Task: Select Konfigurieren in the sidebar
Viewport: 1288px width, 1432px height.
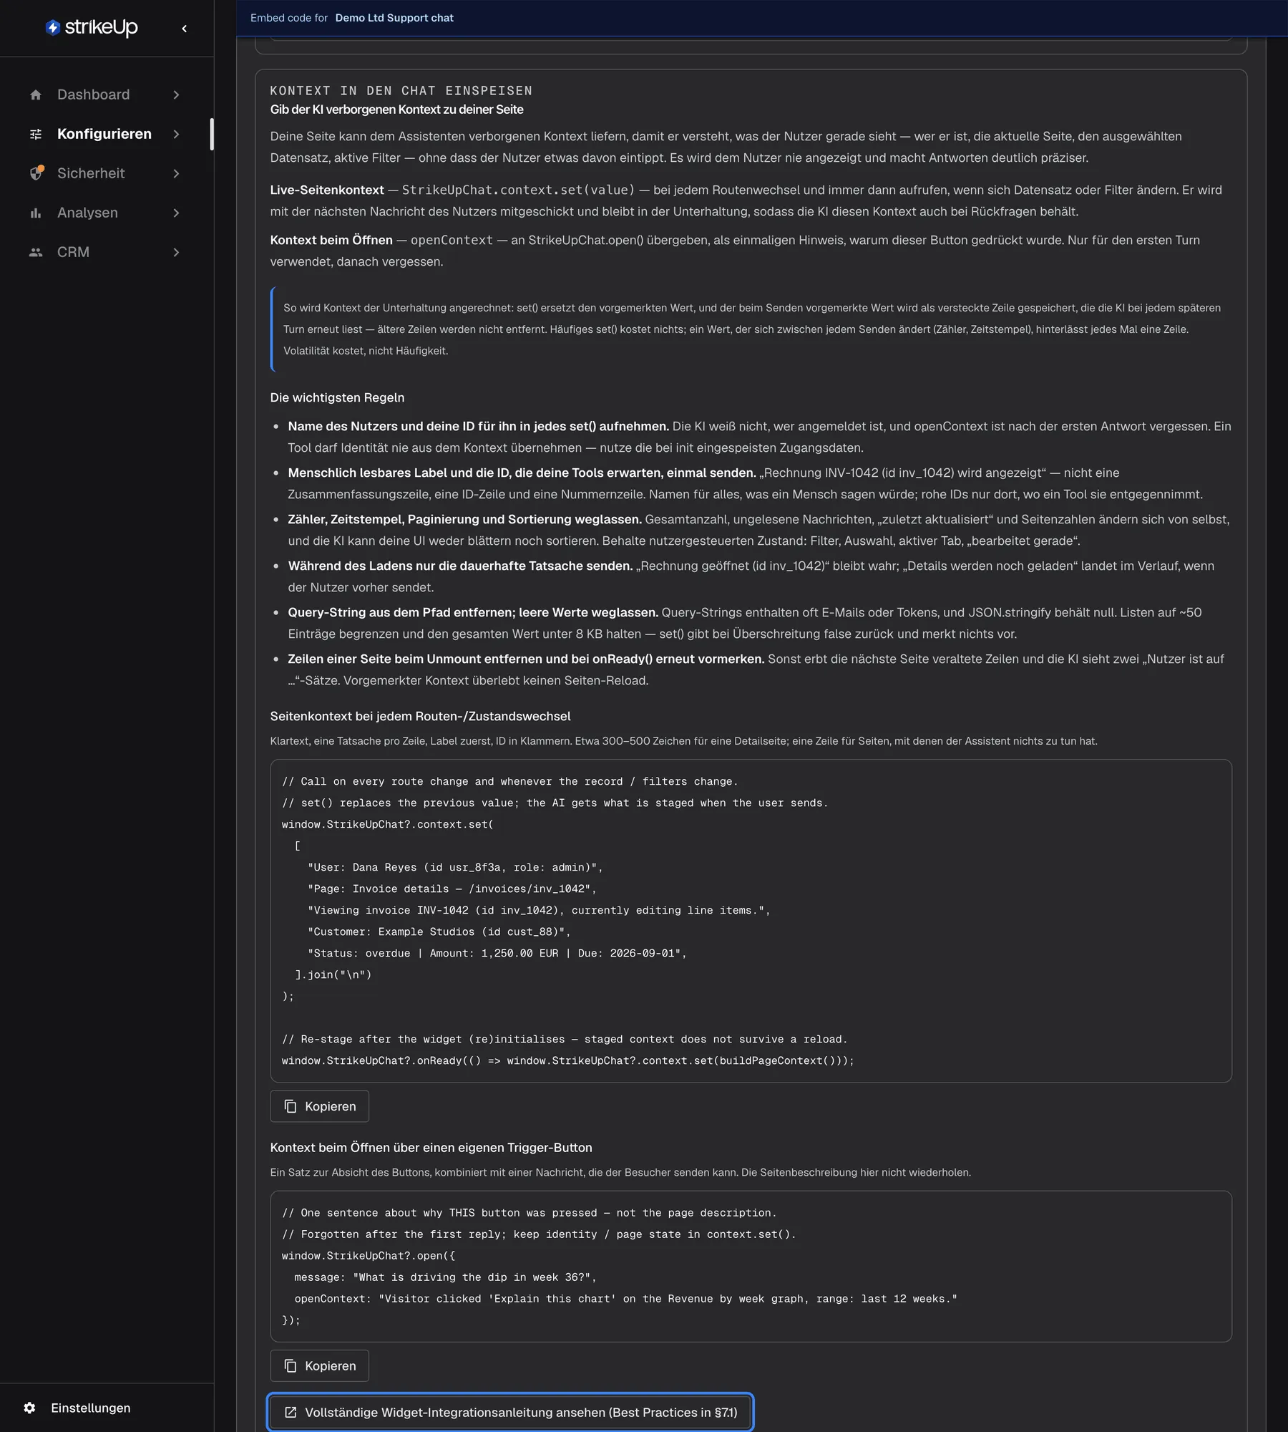Action: click(104, 134)
